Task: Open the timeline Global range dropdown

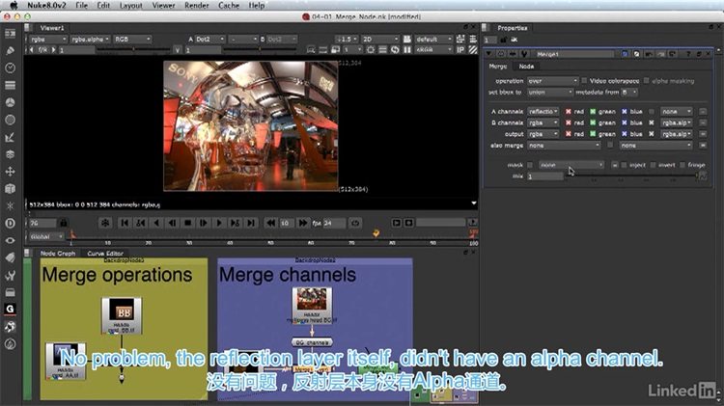Action: tap(46, 236)
